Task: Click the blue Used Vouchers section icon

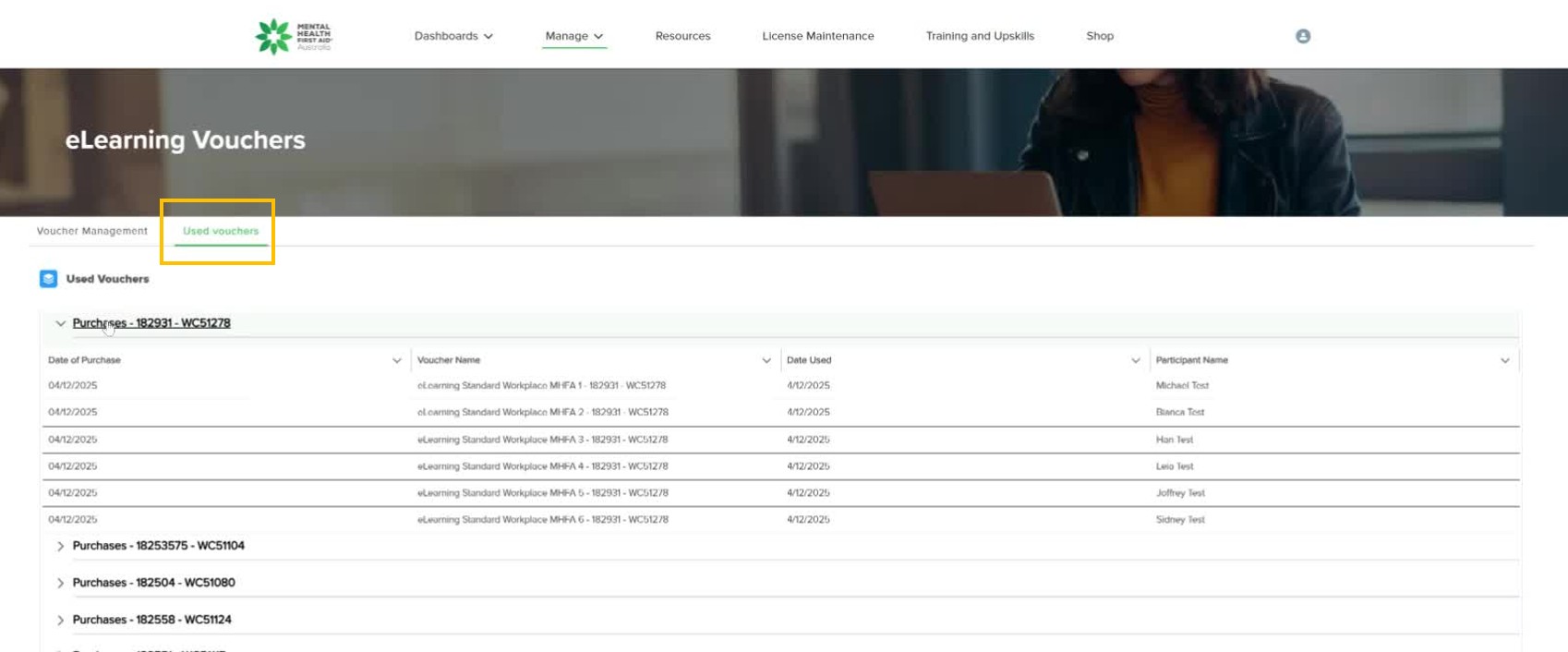Action: 49,279
